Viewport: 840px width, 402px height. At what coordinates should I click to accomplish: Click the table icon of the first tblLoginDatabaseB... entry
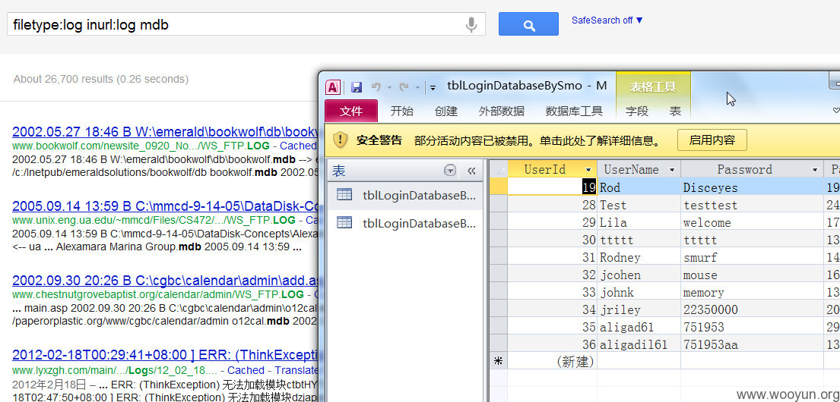(x=344, y=195)
